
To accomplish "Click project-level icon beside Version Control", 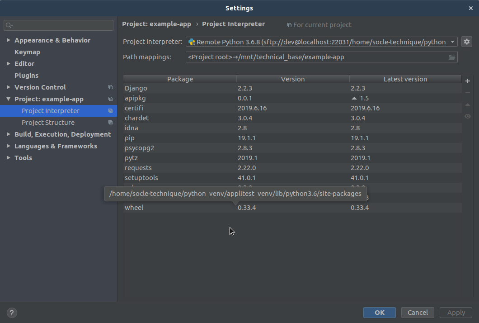I will (110, 87).
